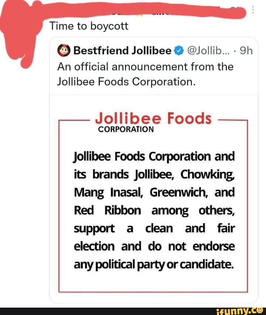The width and height of the screenshot is (266, 315).
Task: Select the 'Time to boycott' tweet text
Action: click(89, 26)
